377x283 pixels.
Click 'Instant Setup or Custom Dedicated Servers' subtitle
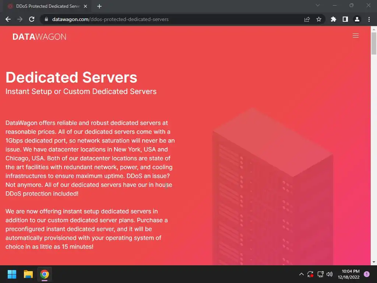point(81,91)
